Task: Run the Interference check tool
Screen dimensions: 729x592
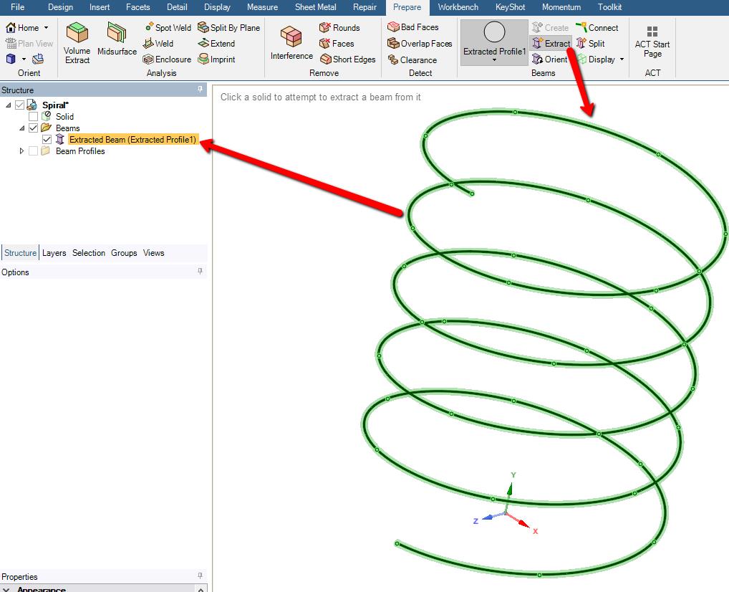Action: tap(291, 43)
